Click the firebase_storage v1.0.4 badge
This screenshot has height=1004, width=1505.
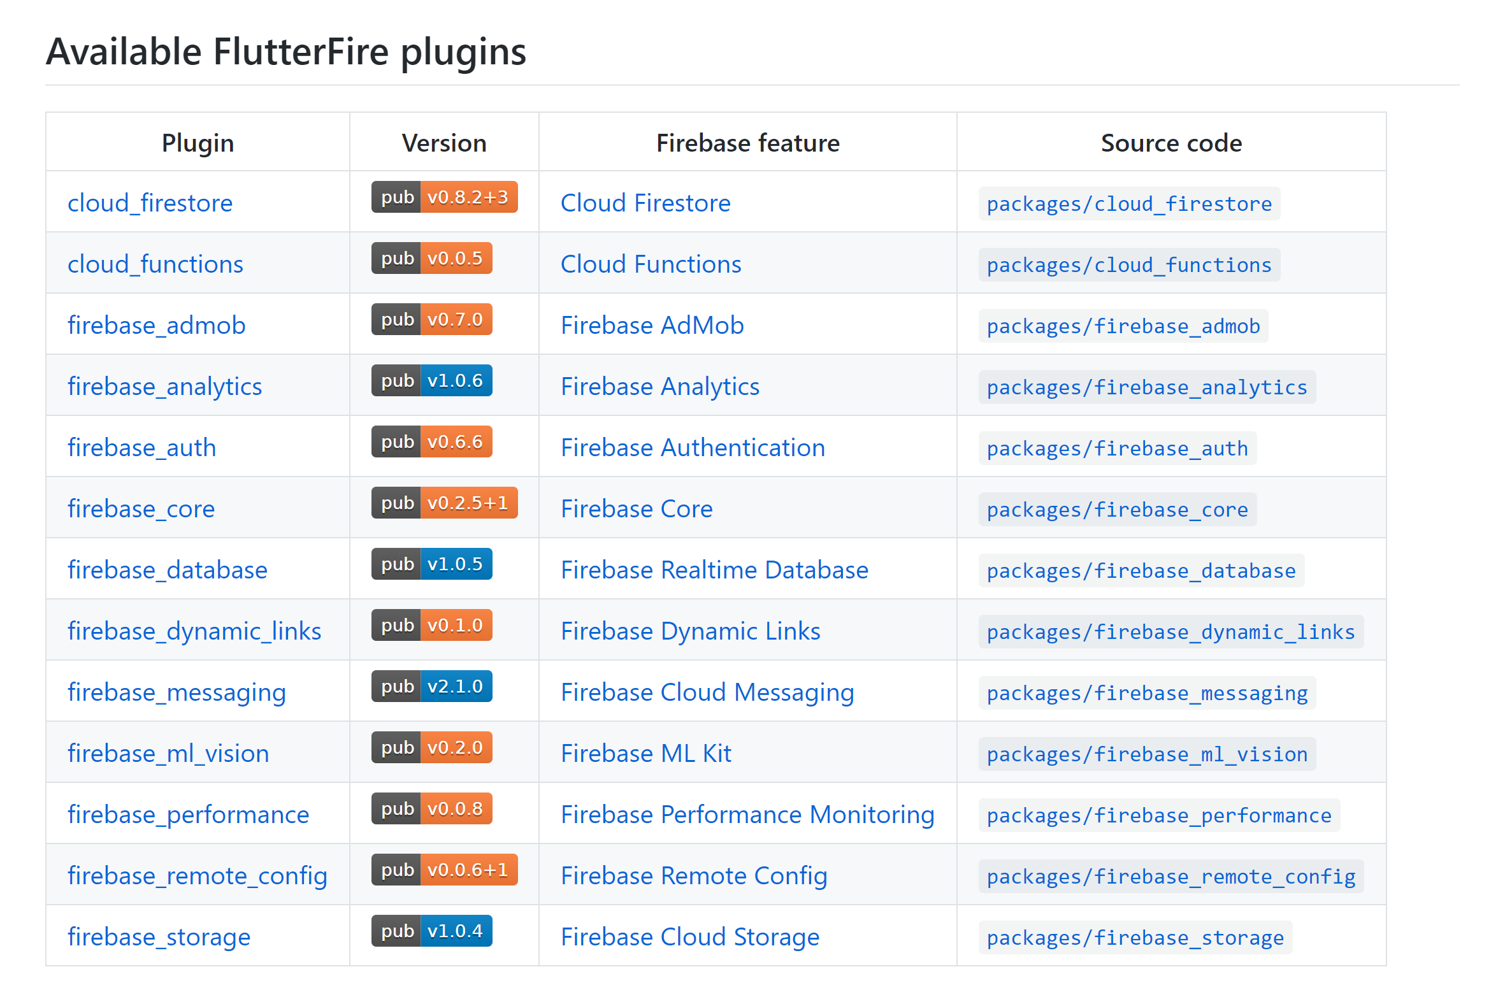tap(431, 931)
